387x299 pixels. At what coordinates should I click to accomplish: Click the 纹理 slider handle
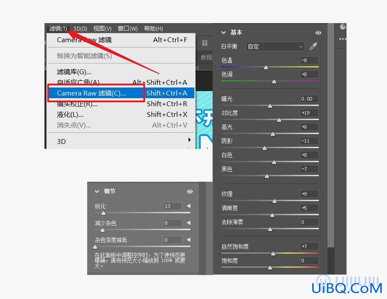pyautogui.click(x=275, y=201)
